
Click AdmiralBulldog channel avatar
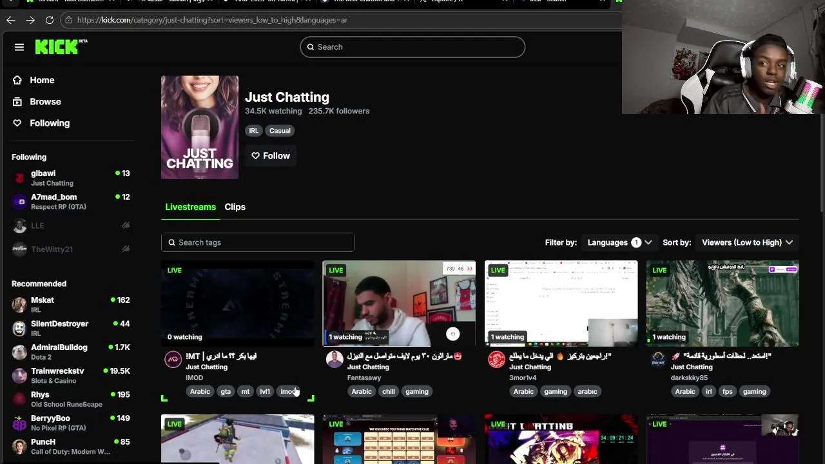point(19,352)
